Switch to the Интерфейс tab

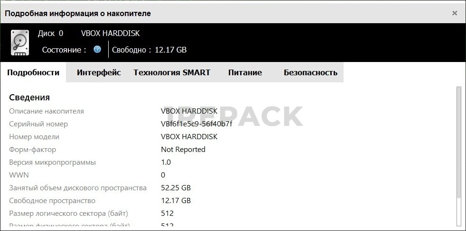99,72
